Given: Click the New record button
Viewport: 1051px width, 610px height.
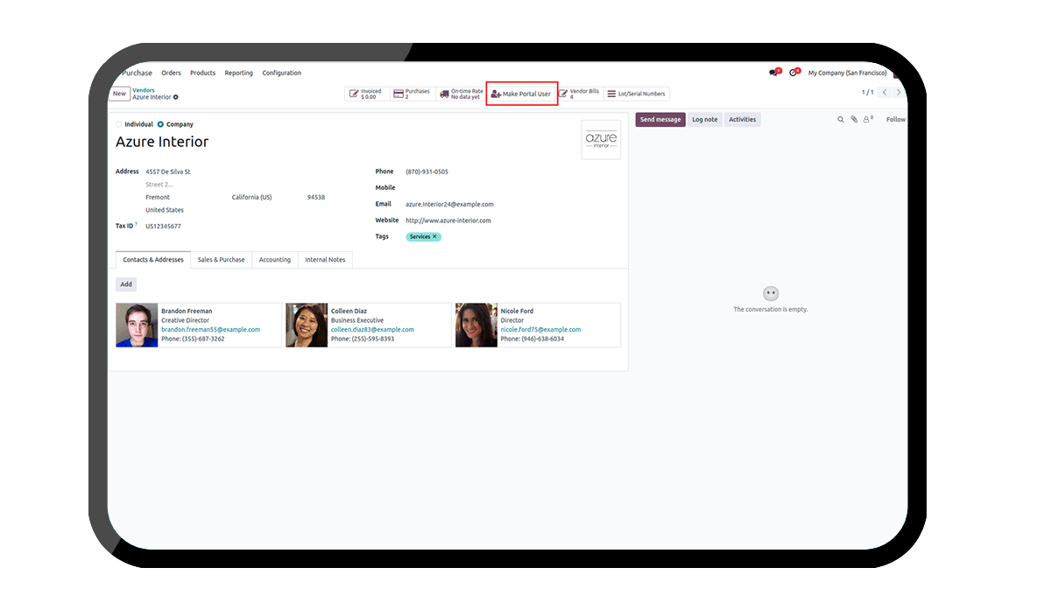Looking at the screenshot, I should pos(119,94).
